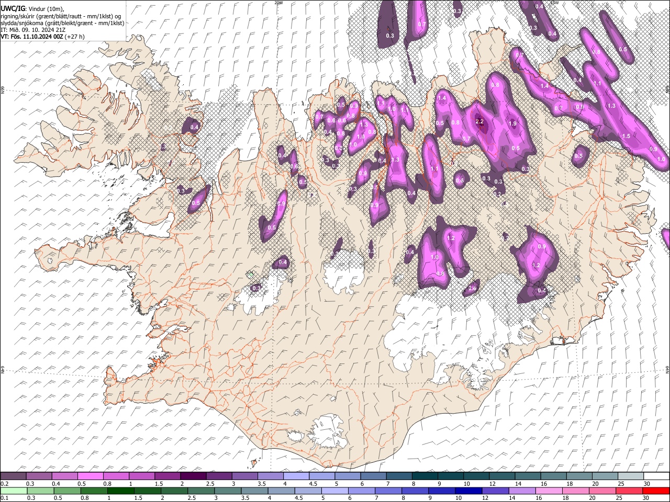The width and height of the screenshot is (670, 502).
Task: Click the "0.1" label under the rain scale
Action: click(x=4, y=498)
